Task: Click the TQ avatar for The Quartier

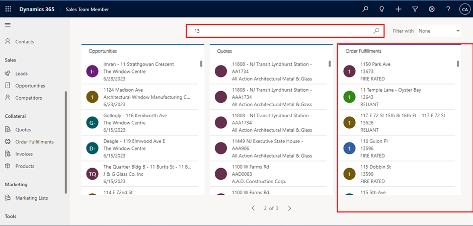Action: click(92, 174)
